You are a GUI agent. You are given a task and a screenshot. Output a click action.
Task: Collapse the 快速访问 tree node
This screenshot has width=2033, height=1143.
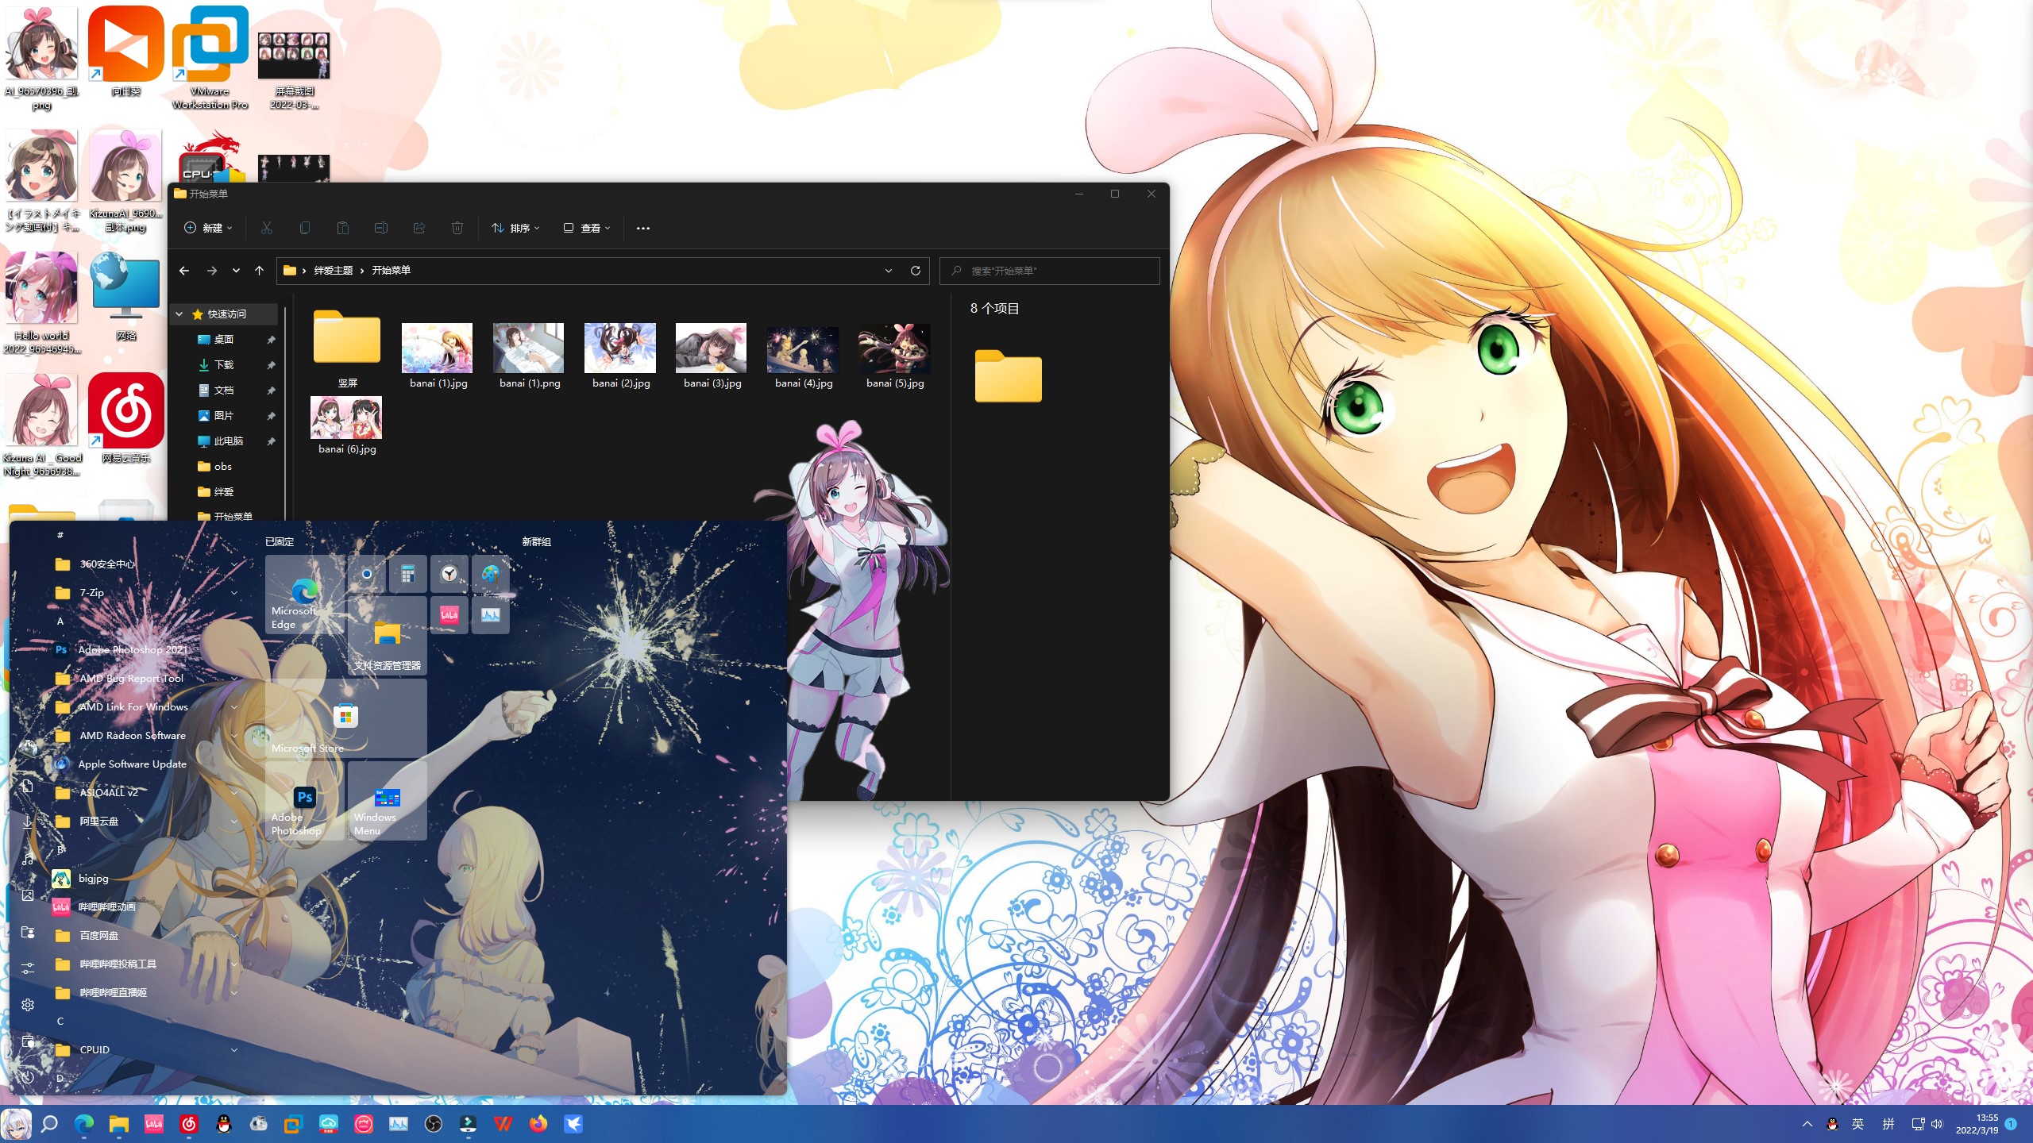(179, 314)
